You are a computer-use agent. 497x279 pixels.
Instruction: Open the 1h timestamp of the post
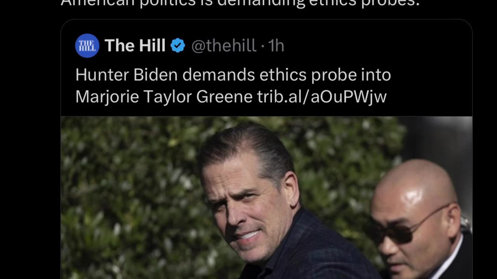tap(276, 46)
